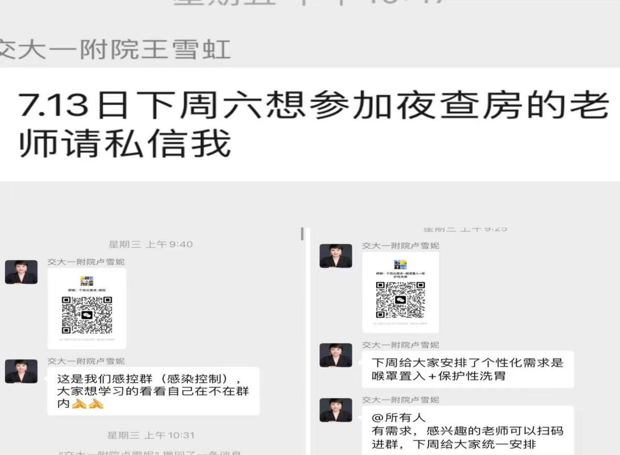This screenshot has height=455, width=620.
Task: Click the avatar beside the @所有人 message
Action: click(x=336, y=410)
